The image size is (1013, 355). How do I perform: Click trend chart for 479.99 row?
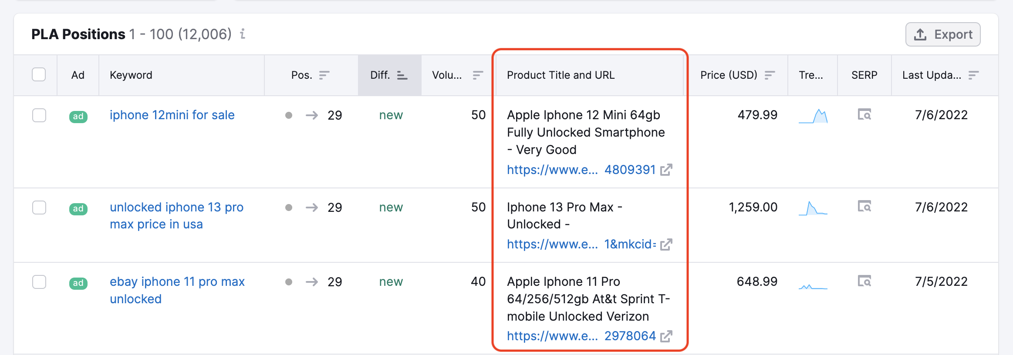click(813, 116)
